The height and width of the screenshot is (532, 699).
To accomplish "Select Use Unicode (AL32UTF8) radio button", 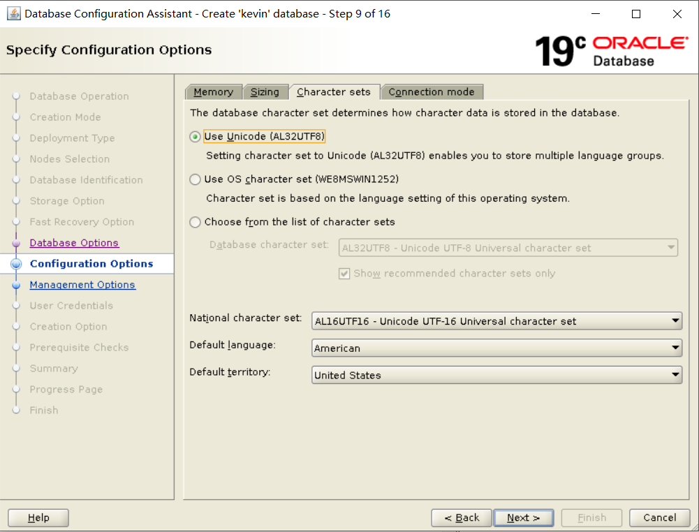I will coord(195,137).
